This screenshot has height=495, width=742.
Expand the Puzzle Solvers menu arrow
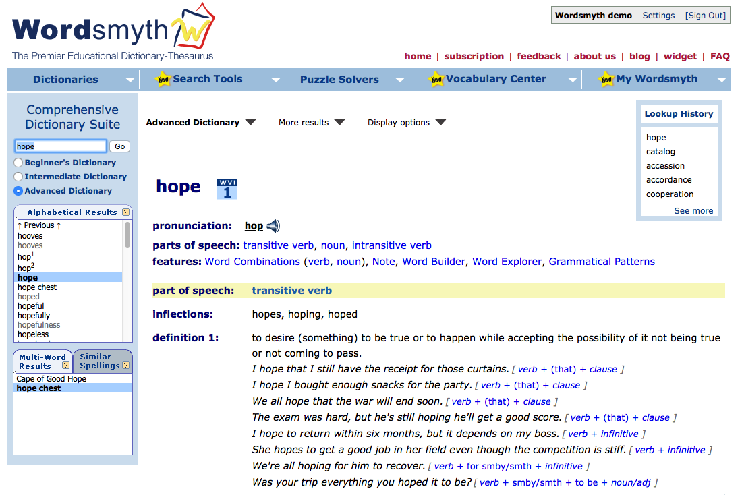pyautogui.click(x=400, y=80)
